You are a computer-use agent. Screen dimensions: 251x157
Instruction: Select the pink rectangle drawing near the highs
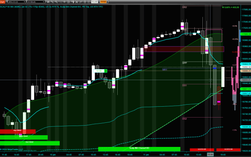(x=214, y=36)
